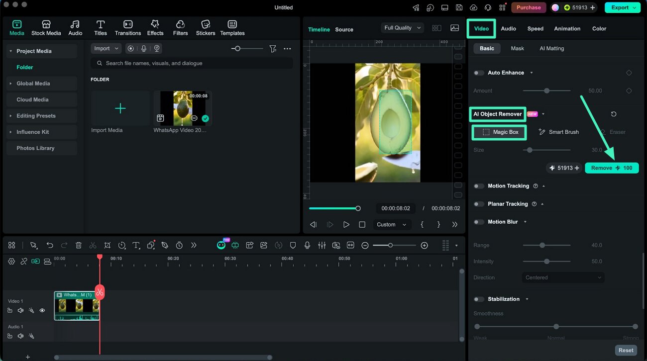The height and width of the screenshot is (361, 647).
Task: Click the search file names input field
Action: point(192,63)
